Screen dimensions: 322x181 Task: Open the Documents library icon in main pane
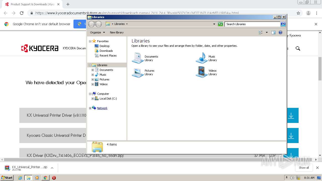(x=138, y=58)
